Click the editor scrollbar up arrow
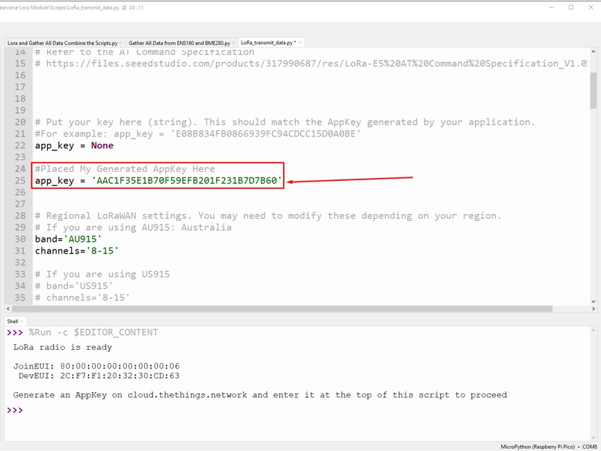Screen dimensions: 601x451 click(x=593, y=52)
